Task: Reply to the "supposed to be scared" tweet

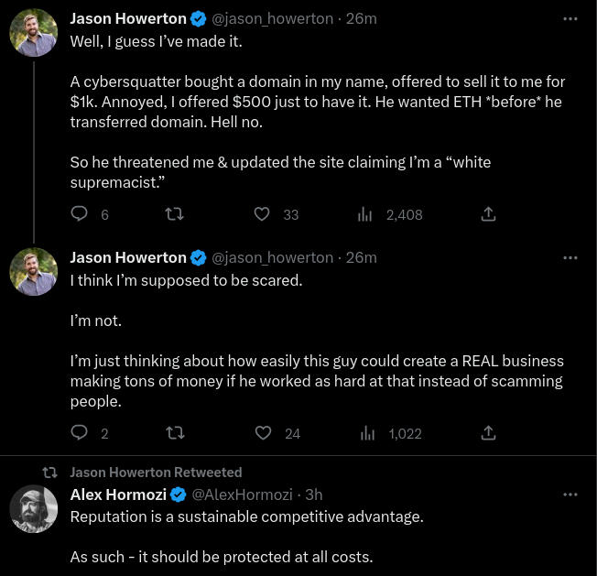Action: pos(80,433)
